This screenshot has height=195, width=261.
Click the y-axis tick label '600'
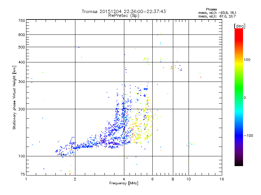tap(22, 35)
